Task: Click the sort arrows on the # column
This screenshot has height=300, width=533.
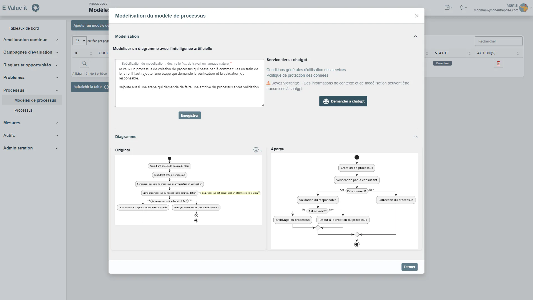Action: click(x=91, y=53)
